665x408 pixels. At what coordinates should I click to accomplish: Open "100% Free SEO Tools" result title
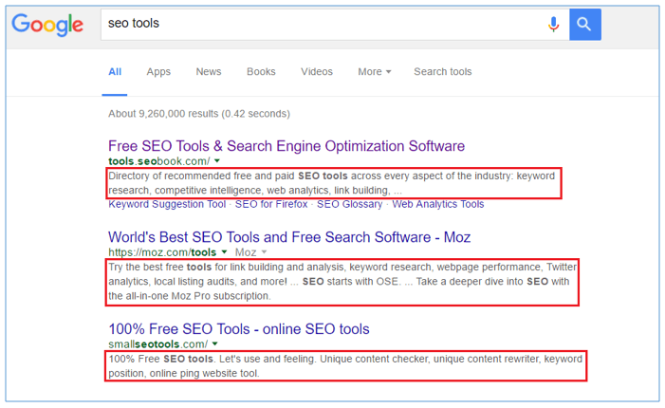point(238,329)
